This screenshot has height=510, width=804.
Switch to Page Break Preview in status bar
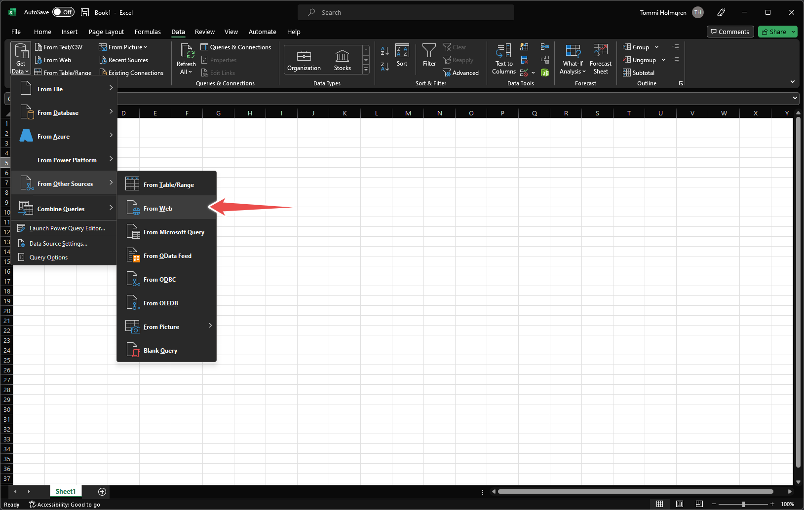pyautogui.click(x=699, y=504)
